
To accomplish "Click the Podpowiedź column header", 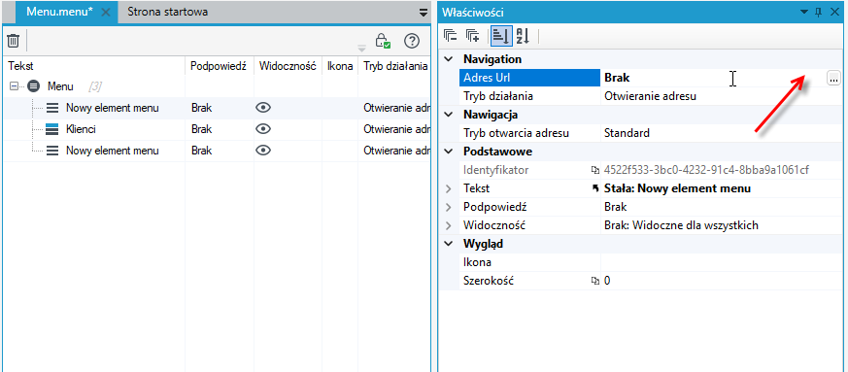I will click(x=219, y=66).
